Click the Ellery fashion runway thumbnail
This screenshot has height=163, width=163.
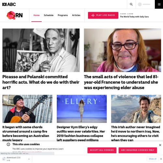pyautogui.click(x=82, y=109)
